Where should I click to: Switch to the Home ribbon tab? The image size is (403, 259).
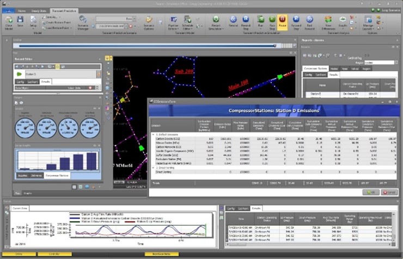[22, 11]
